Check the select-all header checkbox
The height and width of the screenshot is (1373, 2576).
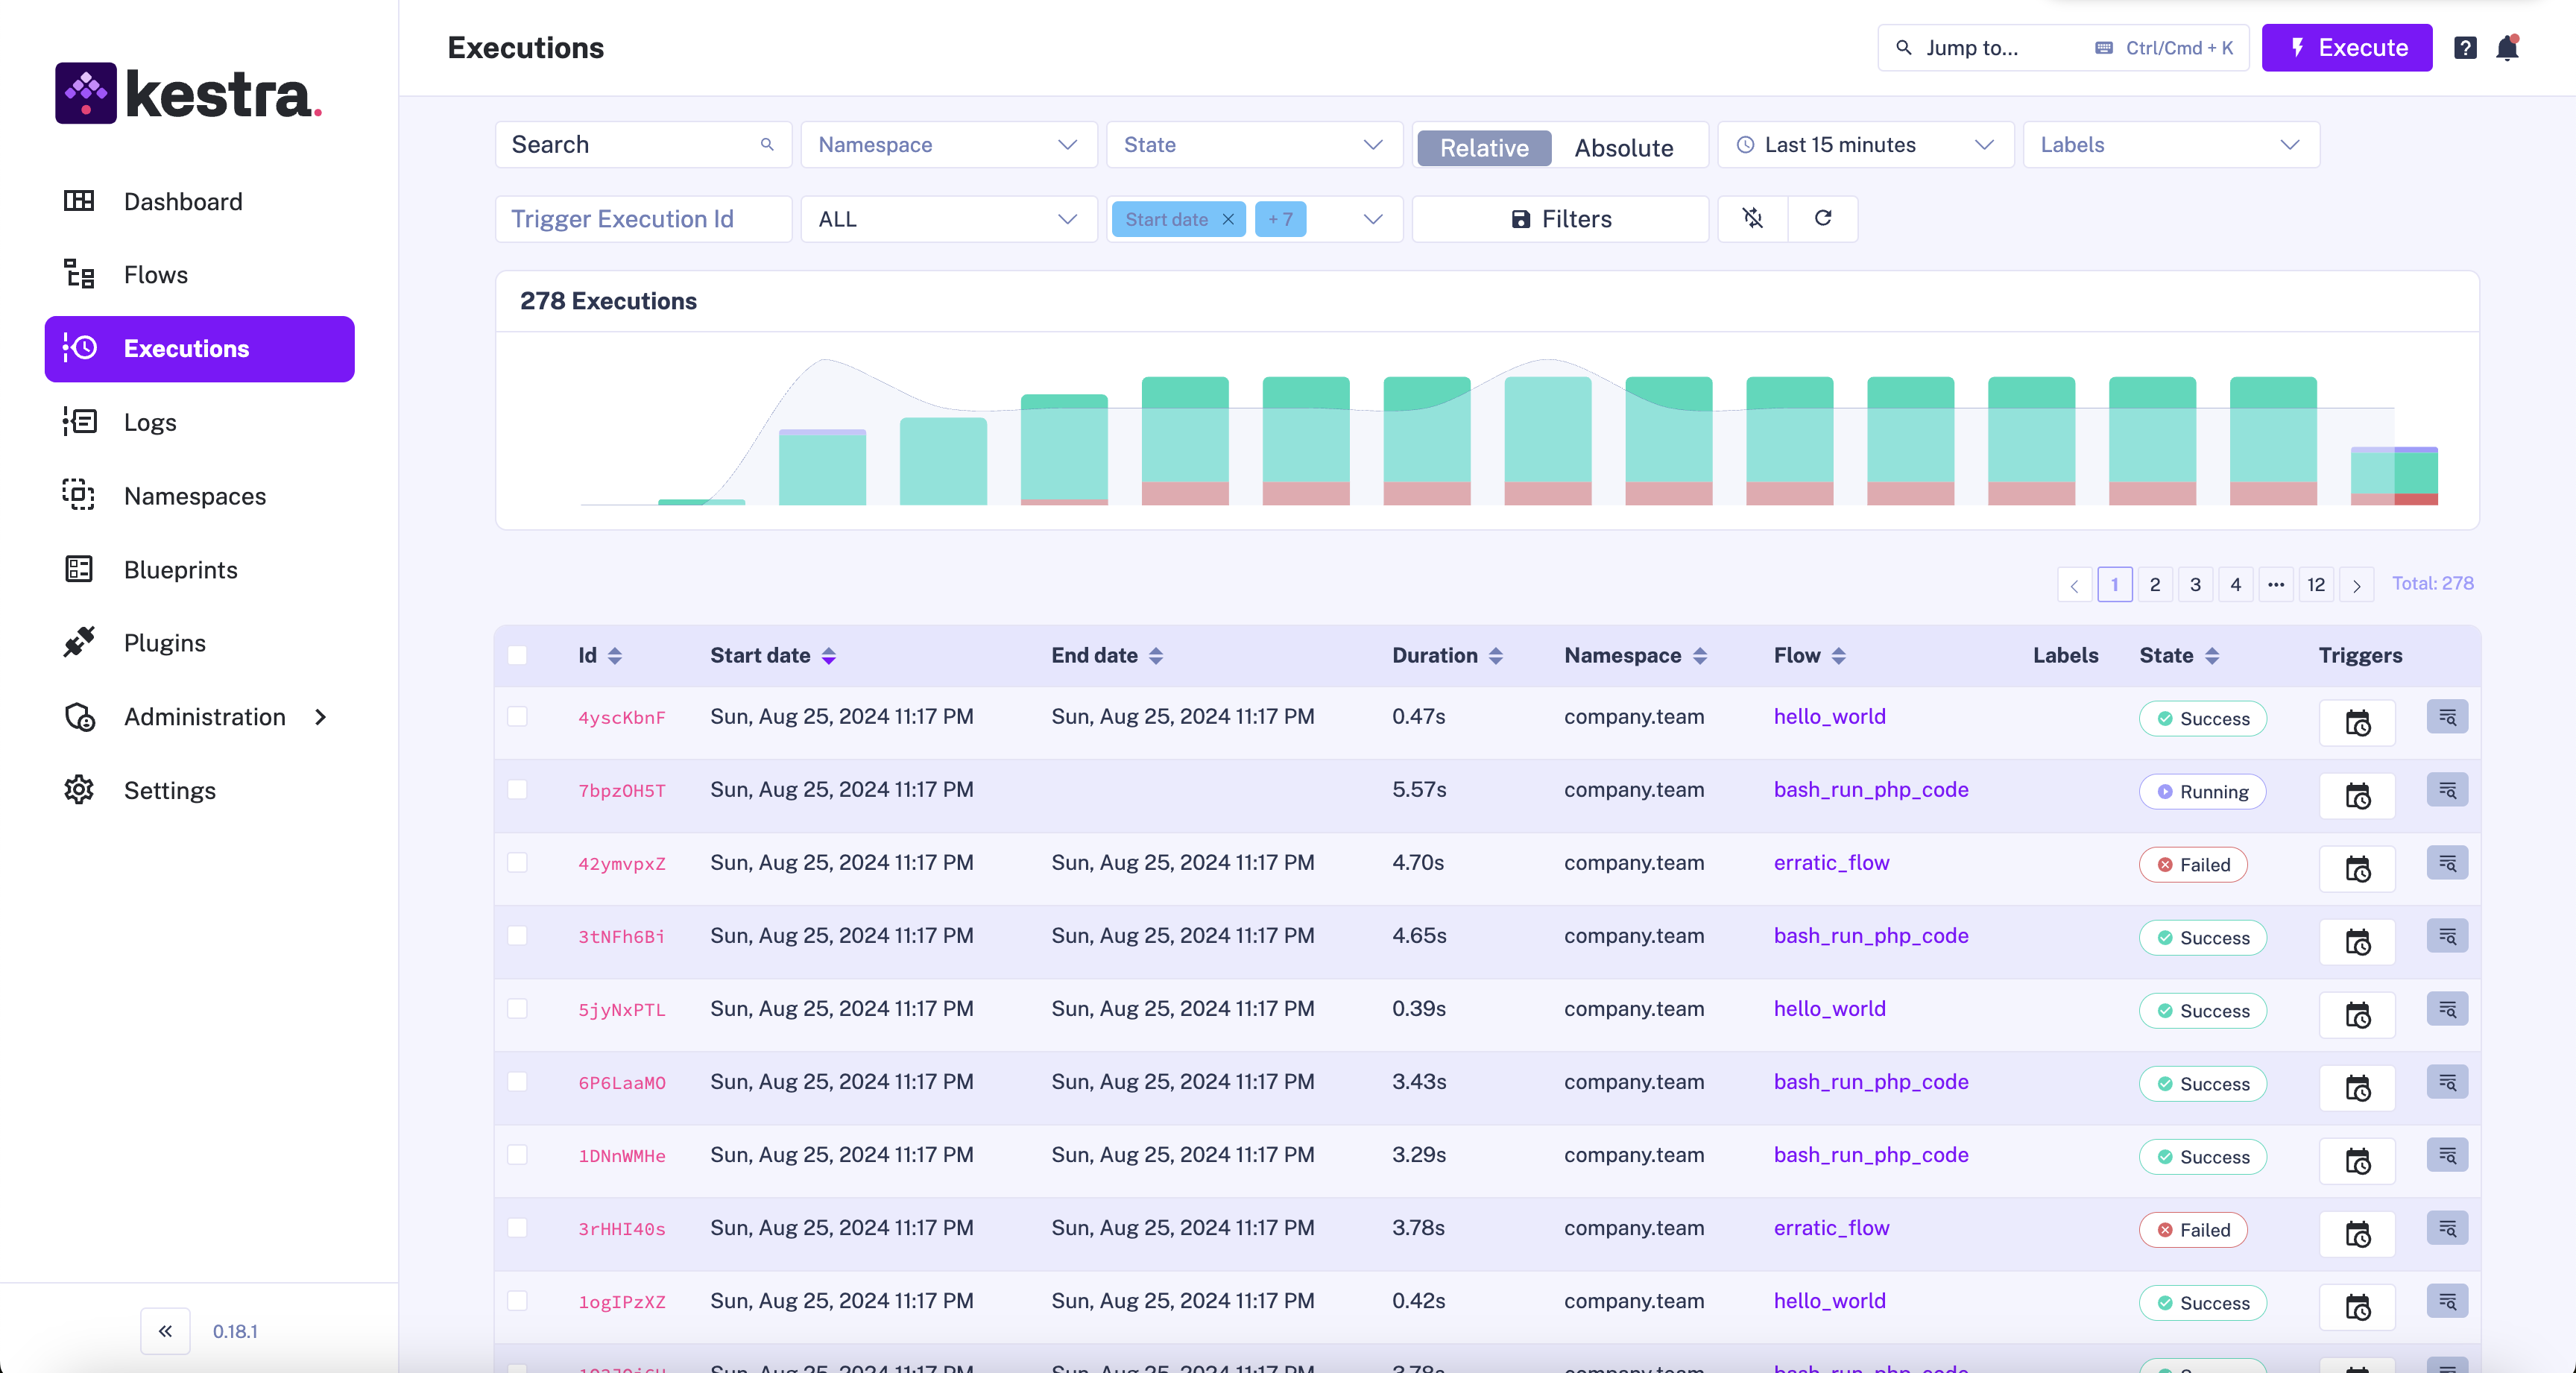[x=517, y=655]
